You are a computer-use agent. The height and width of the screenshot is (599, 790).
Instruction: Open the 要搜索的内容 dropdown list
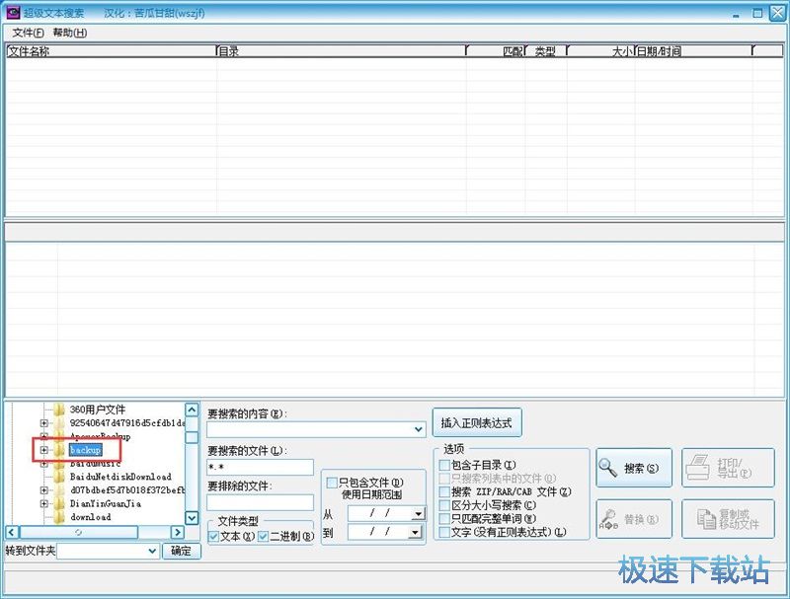418,429
